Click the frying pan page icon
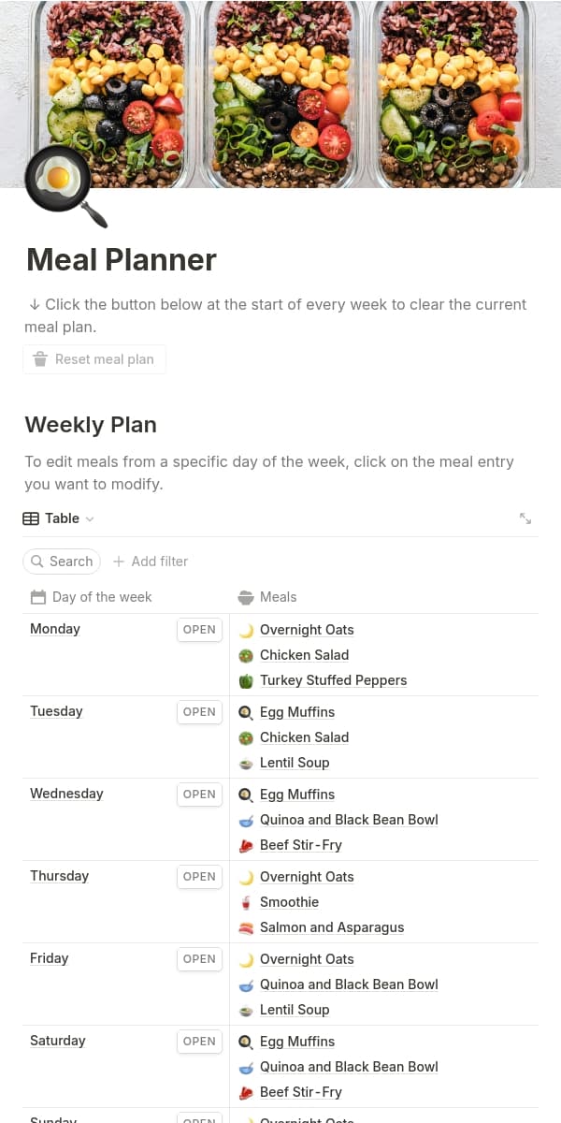The height and width of the screenshot is (1123, 561). click(64, 185)
